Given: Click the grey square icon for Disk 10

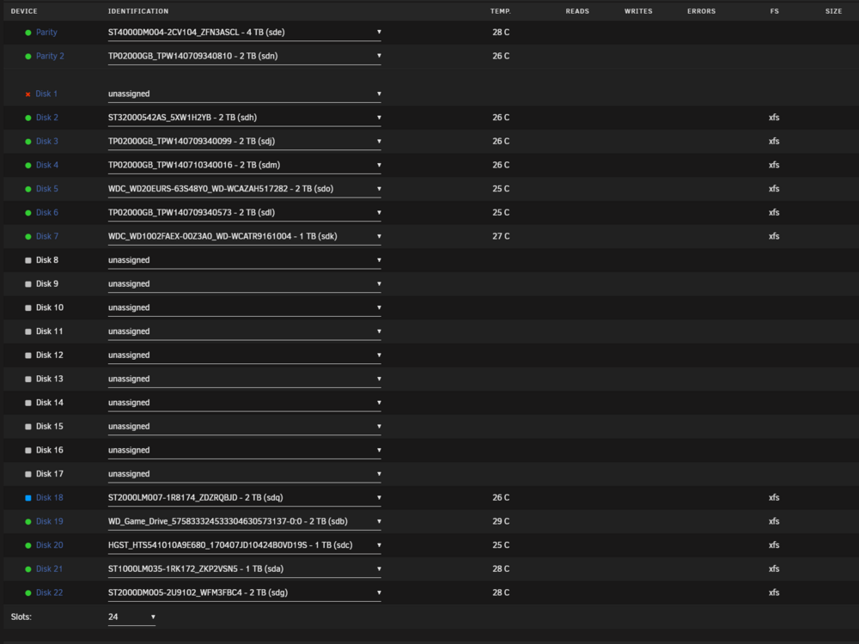Looking at the screenshot, I should [28, 307].
